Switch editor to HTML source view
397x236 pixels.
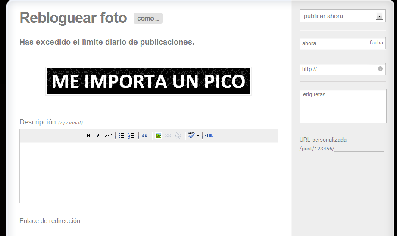pos(208,136)
